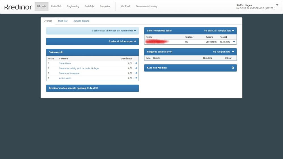
Task: Click case number 2508345/17 cell
Action: click(x=211, y=42)
